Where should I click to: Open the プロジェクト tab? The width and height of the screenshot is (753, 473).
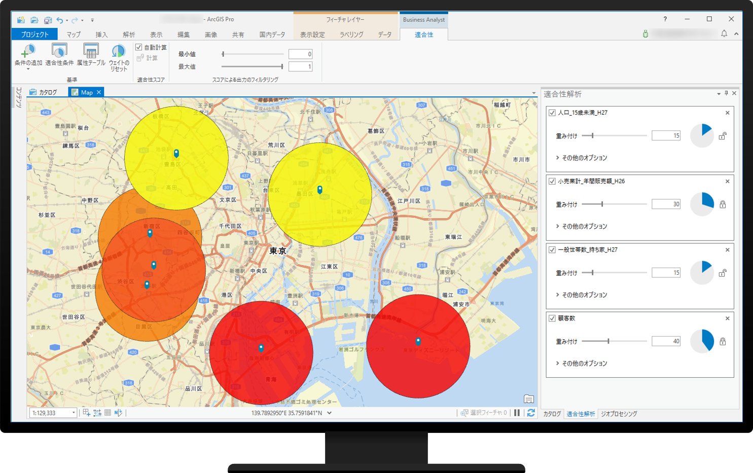tap(34, 34)
